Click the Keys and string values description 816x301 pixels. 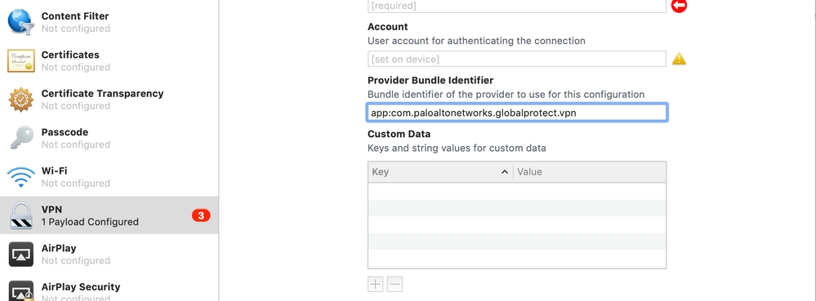[457, 148]
